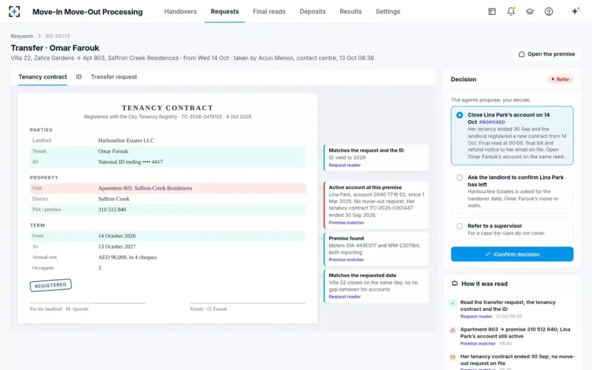Click the Refer status badge

coord(560,79)
